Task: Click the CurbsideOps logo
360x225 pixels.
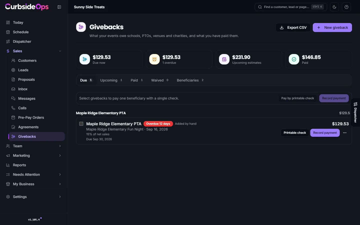Action: click(x=27, y=7)
